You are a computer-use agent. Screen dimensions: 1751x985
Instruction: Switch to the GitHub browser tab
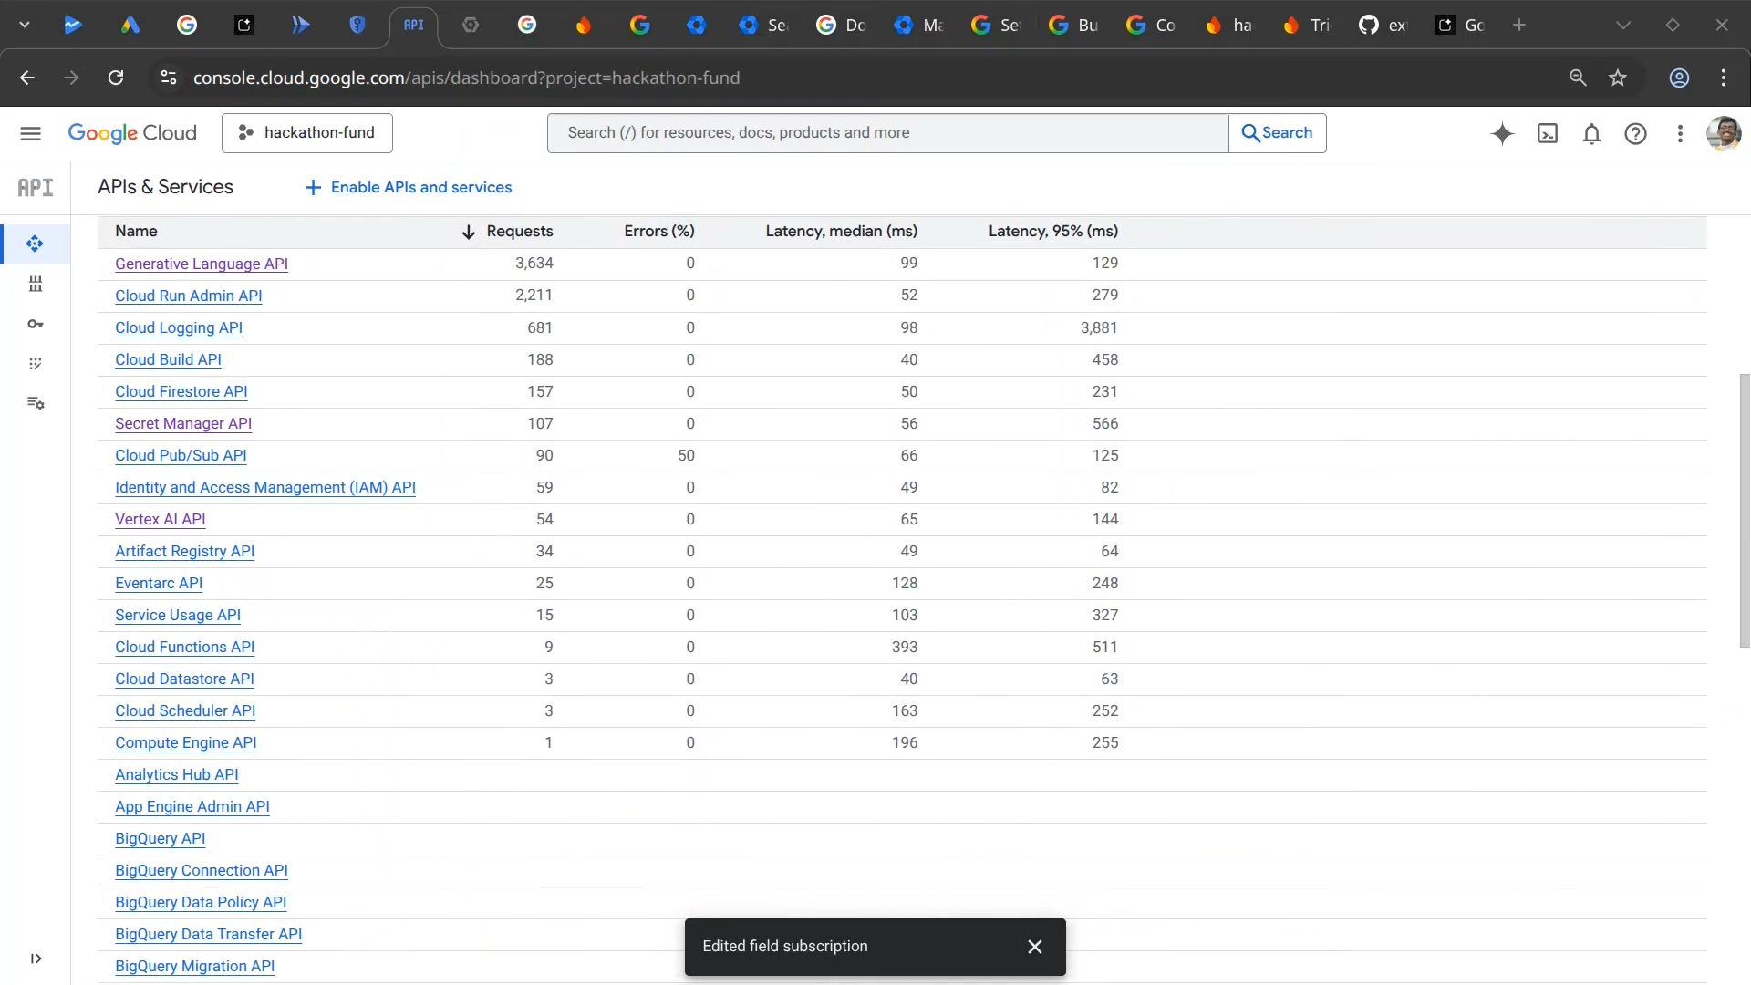[1382, 26]
